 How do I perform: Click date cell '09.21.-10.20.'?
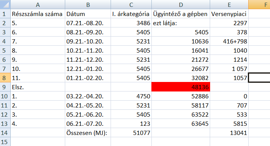pos(88,41)
